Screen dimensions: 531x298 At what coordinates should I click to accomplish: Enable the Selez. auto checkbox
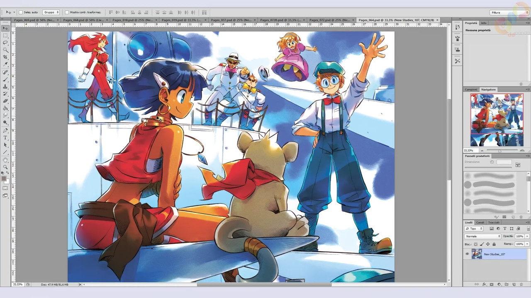coord(21,12)
